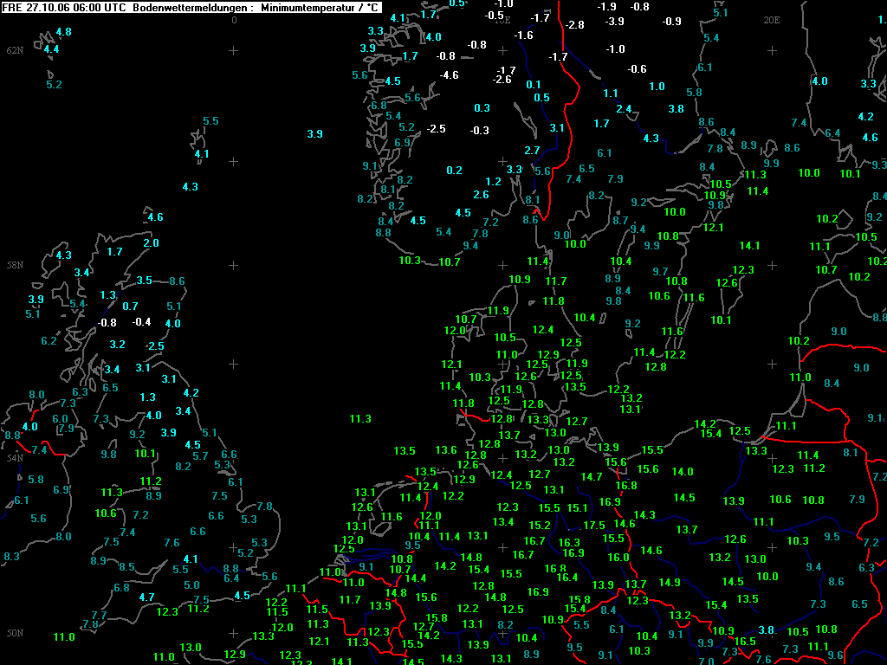Viewport: 887px width, 665px height.
Task: Click the '62N' latitude label
Action: [15, 50]
